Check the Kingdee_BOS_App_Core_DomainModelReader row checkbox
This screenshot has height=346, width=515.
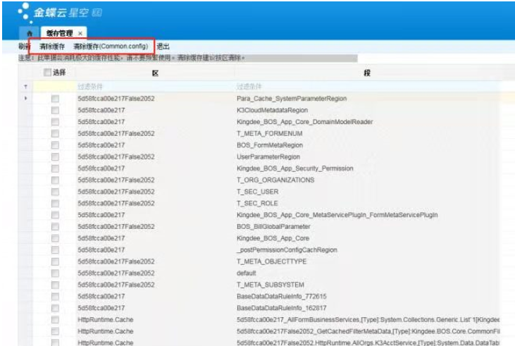point(55,122)
